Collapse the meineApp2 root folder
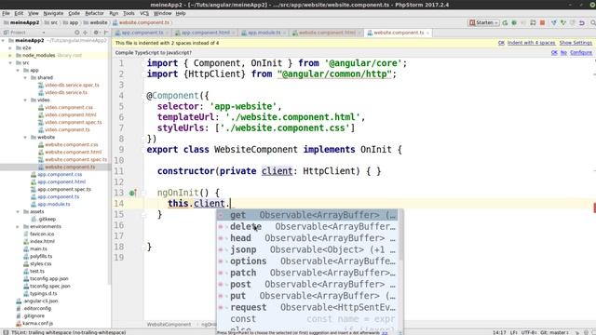 pos(4,40)
